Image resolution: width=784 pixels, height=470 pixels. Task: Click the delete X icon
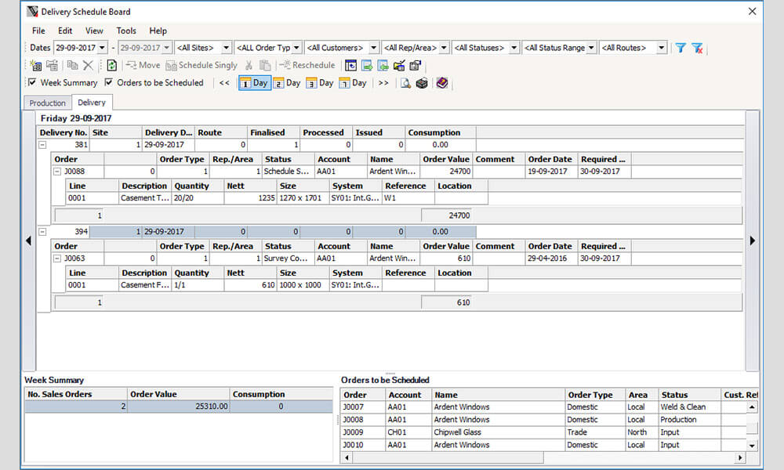88,66
